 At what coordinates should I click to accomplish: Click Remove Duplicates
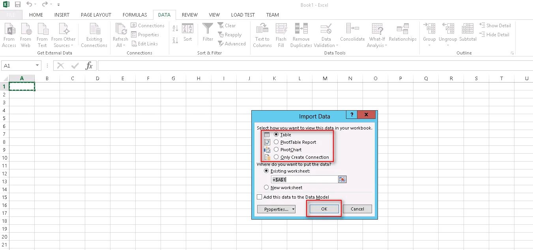pos(301,35)
